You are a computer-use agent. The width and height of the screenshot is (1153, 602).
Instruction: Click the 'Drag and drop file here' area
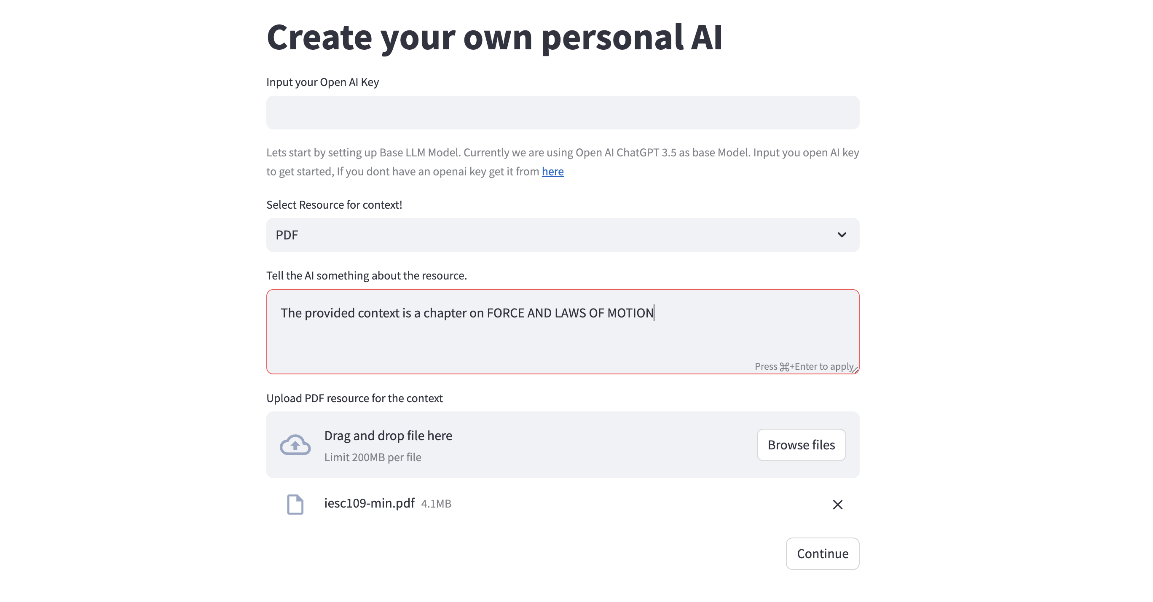click(x=563, y=444)
